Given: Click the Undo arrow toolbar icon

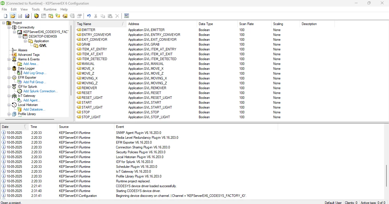Looking at the screenshot, I should pyautogui.click(x=89, y=16).
